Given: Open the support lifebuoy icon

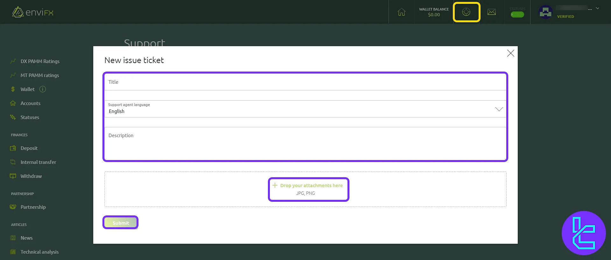Looking at the screenshot, I should (x=466, y=12).
